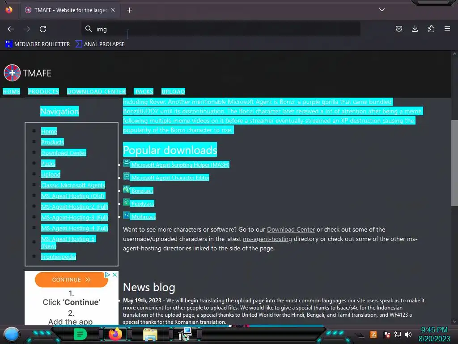
Task: Follow the ms-agent-hosting link in paragraph
Action: [x=267, y=239]
